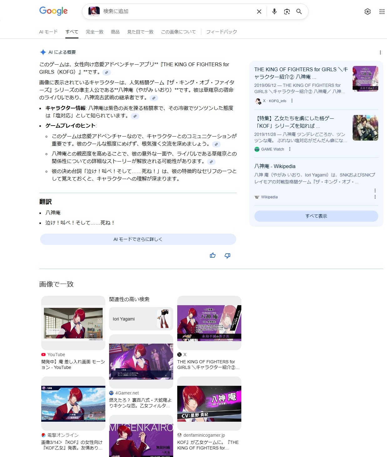Switch to the AI モード tab
387x457 pixels.
pos(48,32)
